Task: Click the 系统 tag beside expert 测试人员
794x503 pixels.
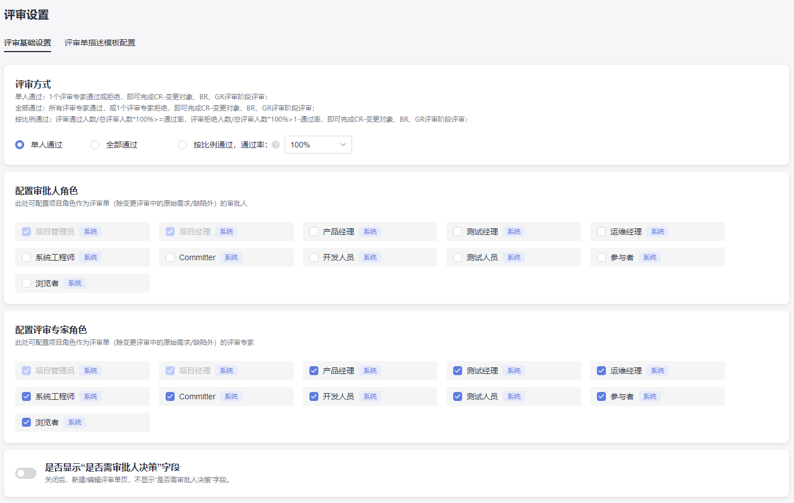Action: pos(514,396)
